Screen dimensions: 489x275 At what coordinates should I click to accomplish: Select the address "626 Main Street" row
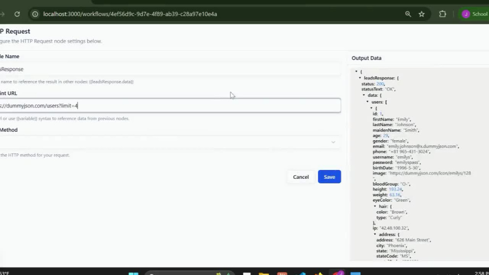403,240
